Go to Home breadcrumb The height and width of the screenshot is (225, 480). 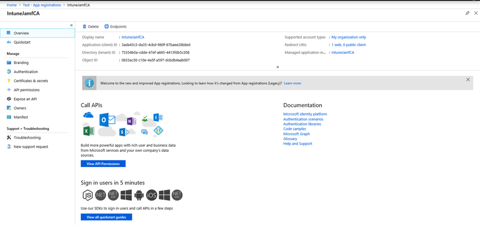point(12,5)
